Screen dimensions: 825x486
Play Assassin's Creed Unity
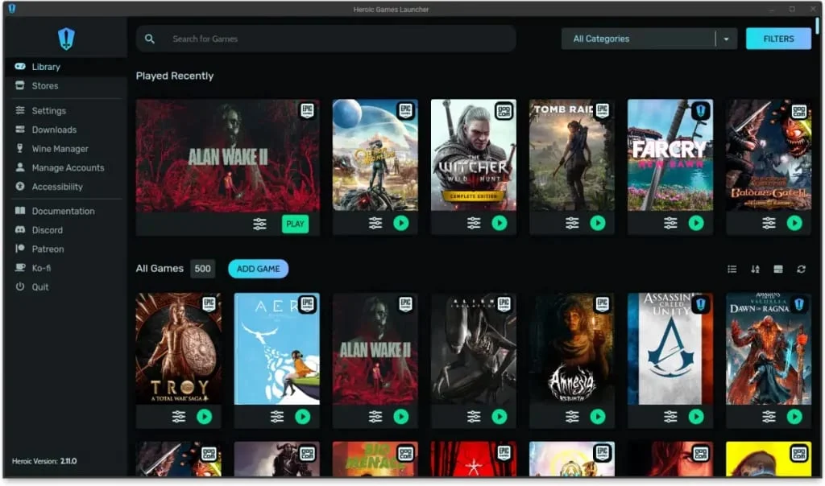point(696,417)
